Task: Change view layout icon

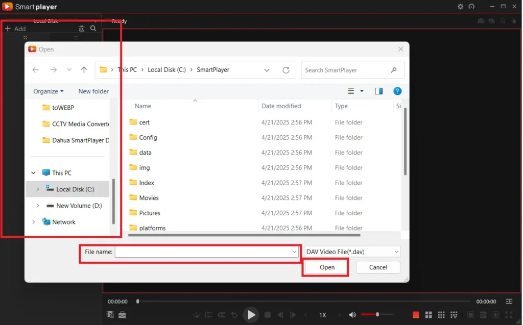Action: tap(351, 91)
